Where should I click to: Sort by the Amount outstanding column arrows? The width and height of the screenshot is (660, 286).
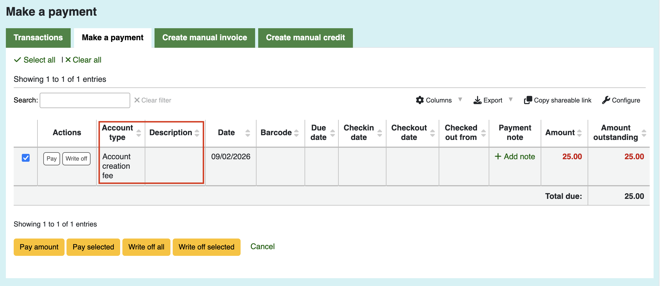[644, 133]
